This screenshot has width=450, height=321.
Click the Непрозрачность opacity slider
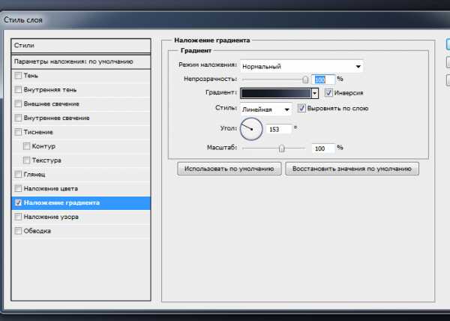273,79
